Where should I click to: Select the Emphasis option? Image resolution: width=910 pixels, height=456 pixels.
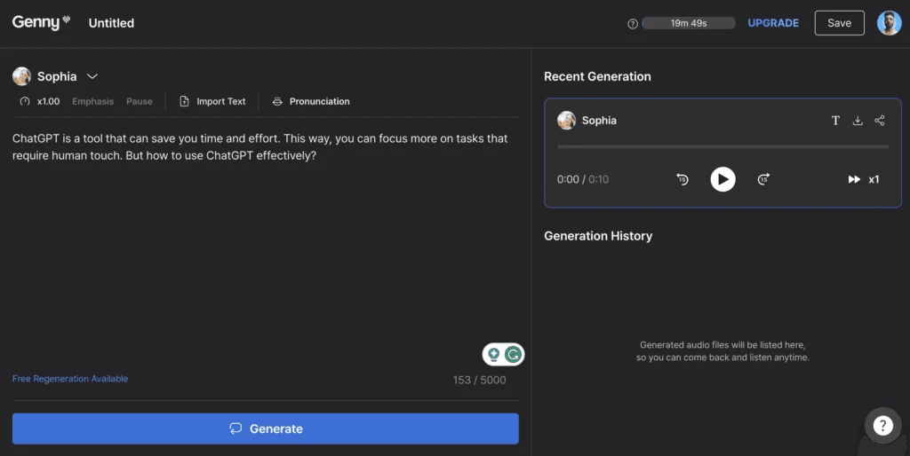[92, 101]
